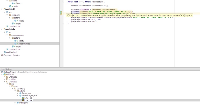Select the untitled2 module root

(11, 9)
